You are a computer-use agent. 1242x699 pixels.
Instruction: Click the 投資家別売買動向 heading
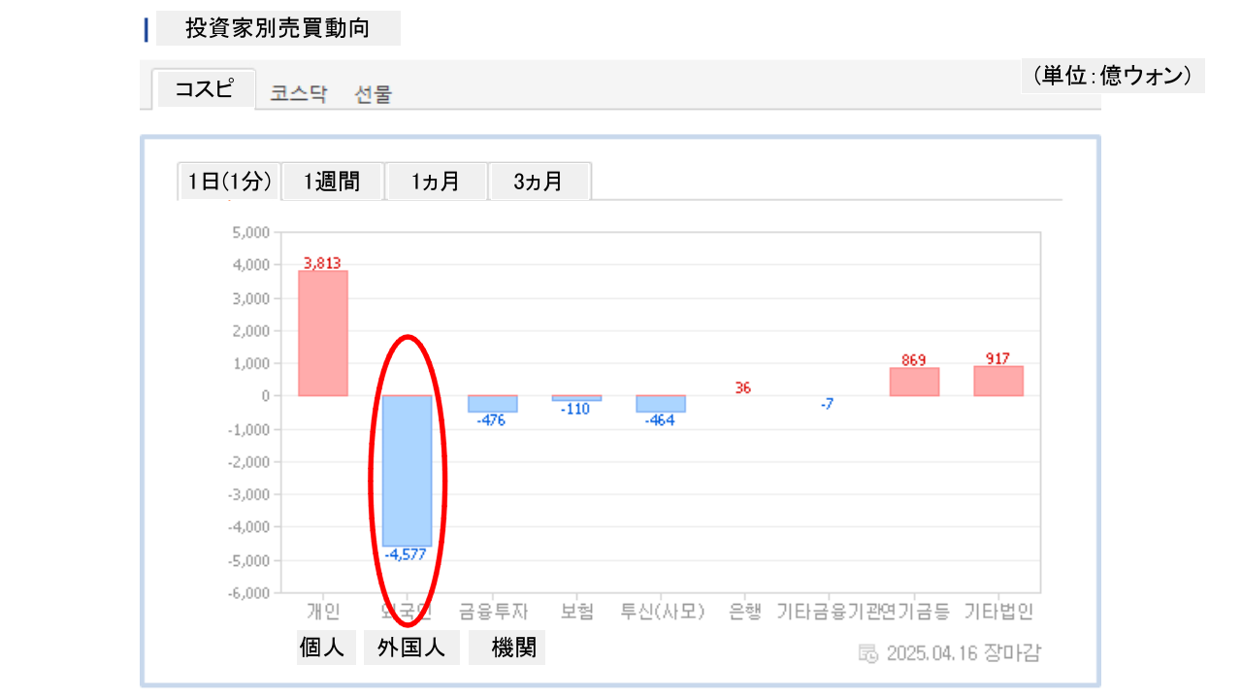pos(278,28)
